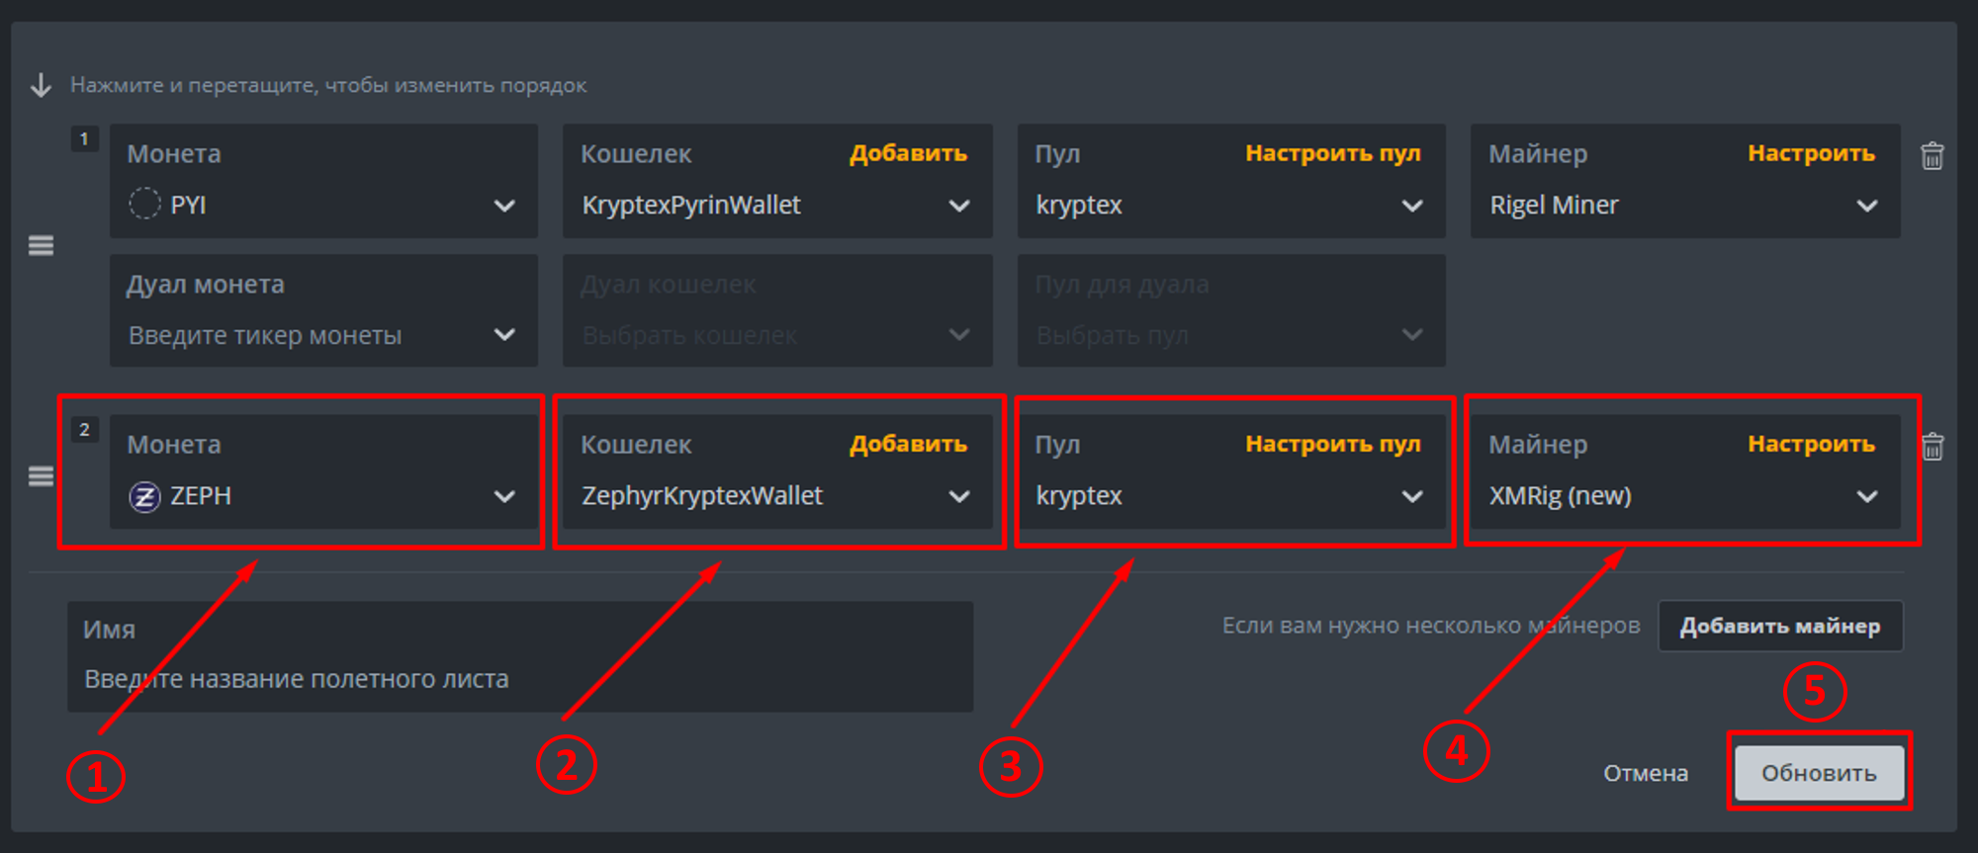Click Настроить пул link in PYI row
The height and width of the screenshot is (853, 1978).
pos(1333,154)
